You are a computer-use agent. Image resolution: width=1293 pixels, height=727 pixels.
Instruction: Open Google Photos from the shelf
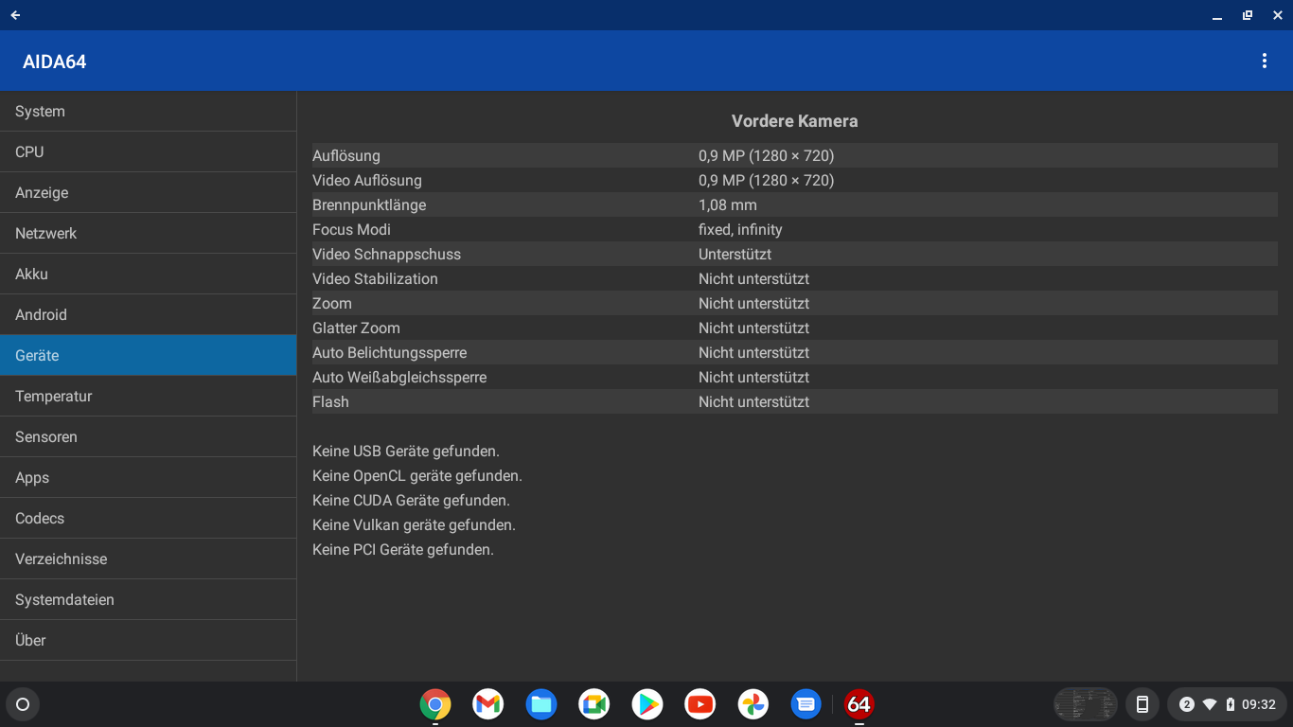[753, 704]
